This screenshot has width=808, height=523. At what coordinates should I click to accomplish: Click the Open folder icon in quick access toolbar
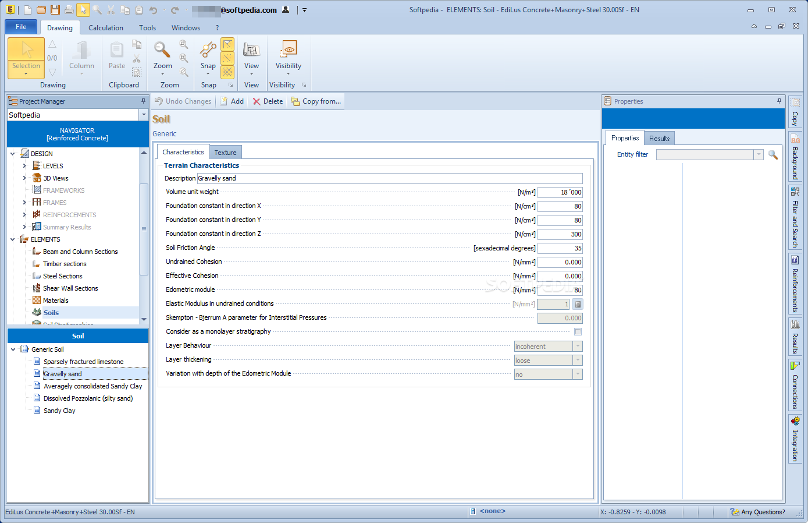[x=41, y=10]
